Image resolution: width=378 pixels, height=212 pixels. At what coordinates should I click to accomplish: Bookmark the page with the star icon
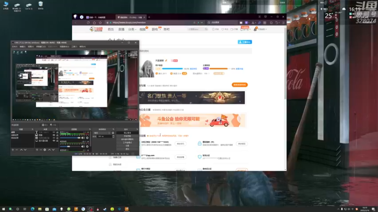[100, 23]
